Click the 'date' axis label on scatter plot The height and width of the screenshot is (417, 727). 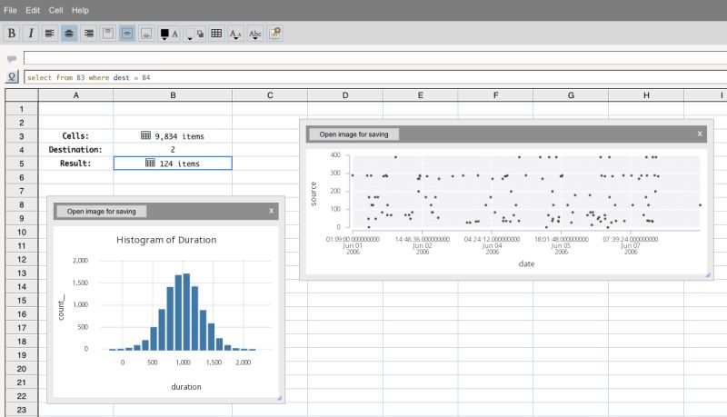click(x=526, y=263)
